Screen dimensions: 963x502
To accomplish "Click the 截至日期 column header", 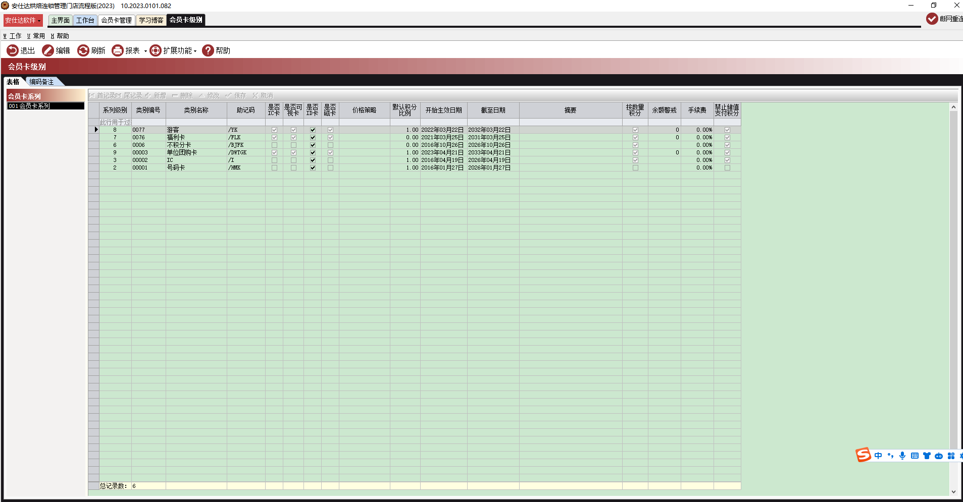I will [493, 110].
